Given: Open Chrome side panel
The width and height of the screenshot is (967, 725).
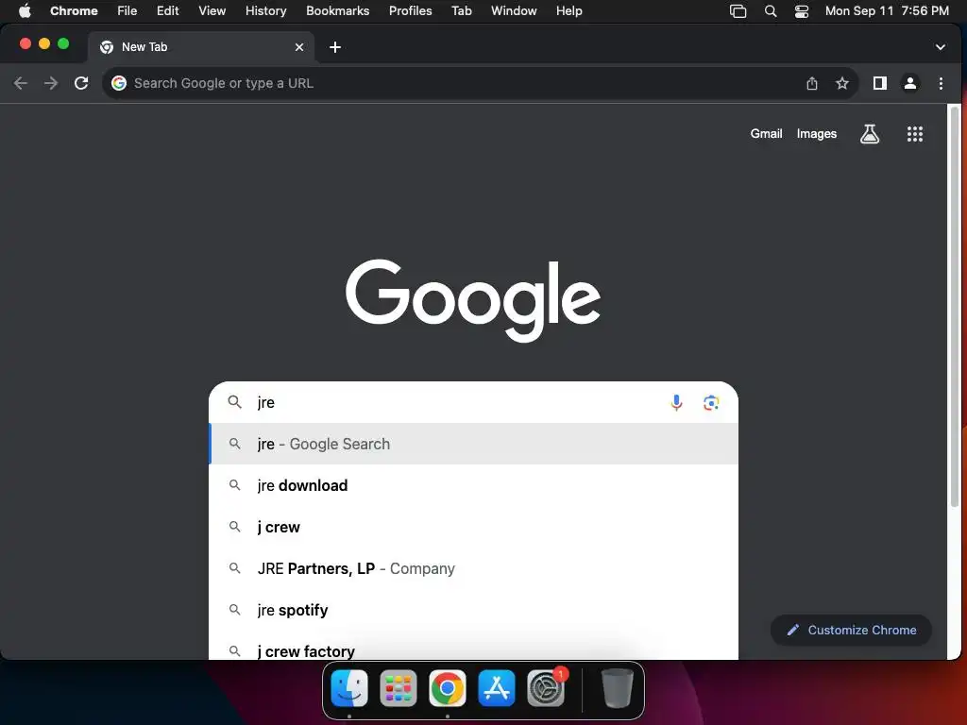Looking at the screenshot, I should tap(879, 83).
